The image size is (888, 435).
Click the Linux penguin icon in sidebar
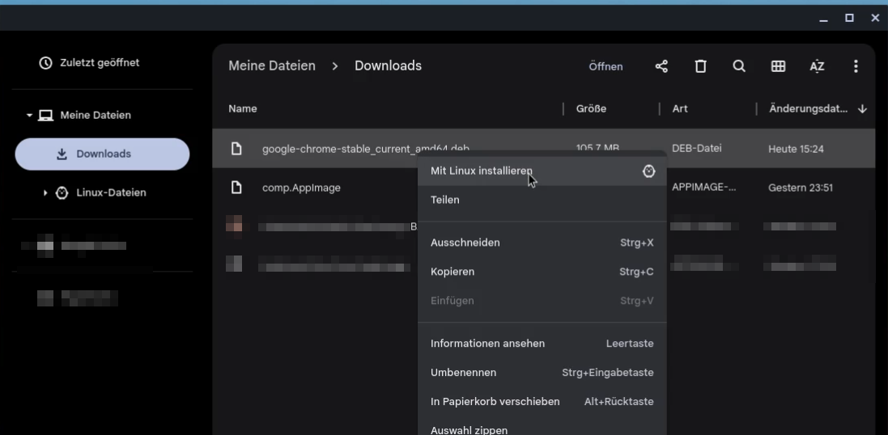click(x=62, y=193)
